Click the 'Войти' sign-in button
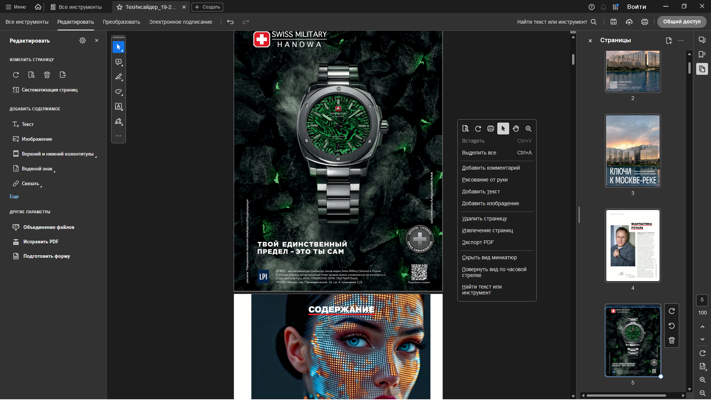711x400 pixels. (637, 7)
